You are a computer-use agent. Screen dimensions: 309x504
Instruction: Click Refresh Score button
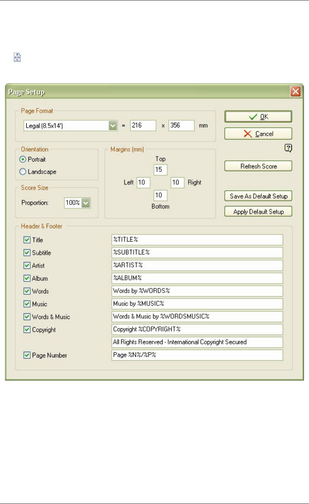tap(258, 166)
